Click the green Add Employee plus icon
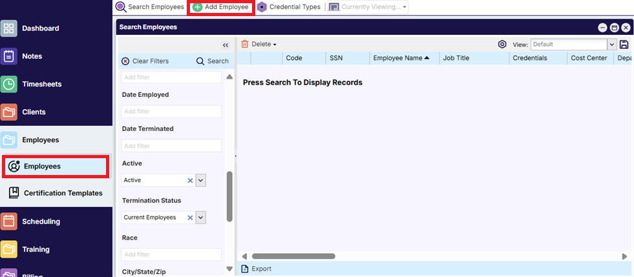 197,7
